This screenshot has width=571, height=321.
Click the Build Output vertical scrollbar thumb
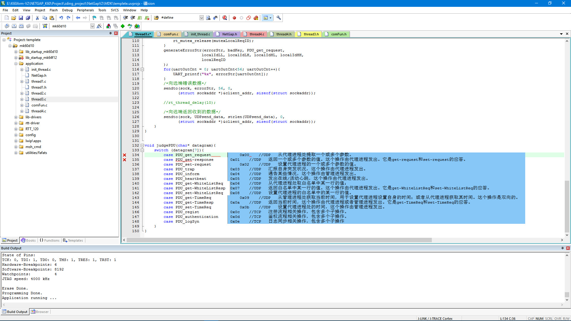(567, 295)
